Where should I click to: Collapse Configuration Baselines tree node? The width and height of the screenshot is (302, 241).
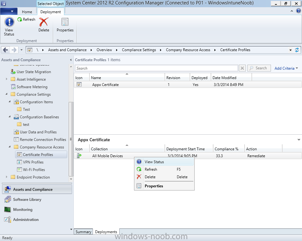[10, 116]
